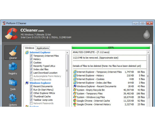
Task: Toggle Other Explorer MRUs checkbox
Action: click(31, 93)
